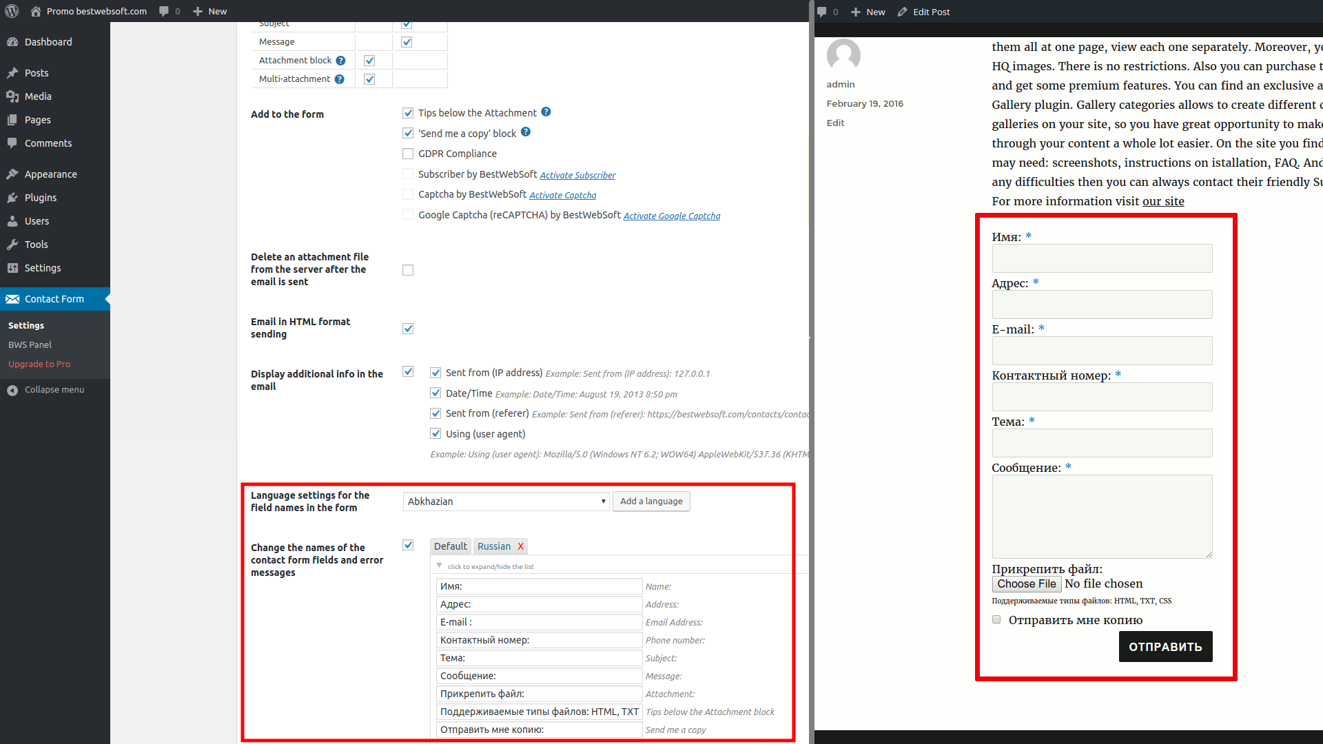The width and height of the screenshot is (1323, 744).
Task: Toggle Date/Time checkbox
Action: tap(435, 393)
